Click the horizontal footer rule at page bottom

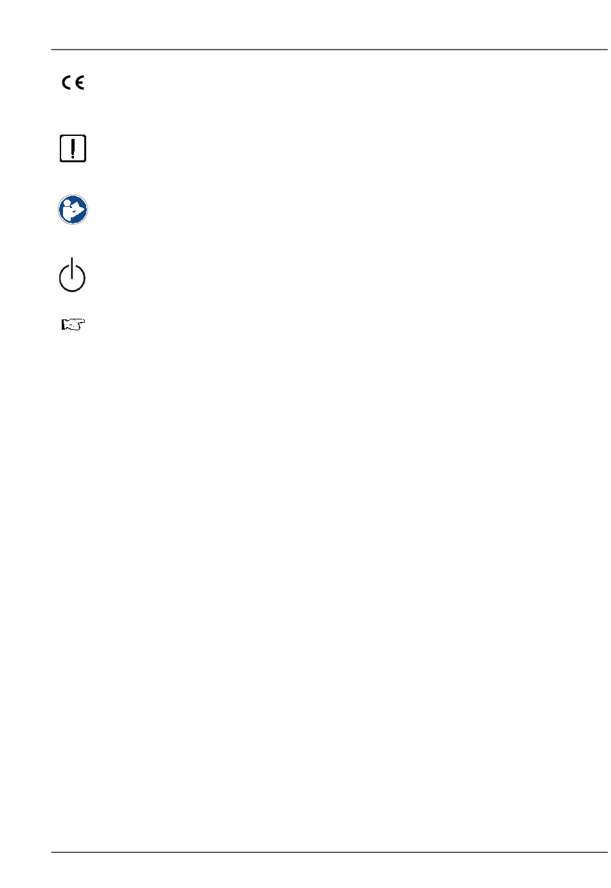(329, 853)
